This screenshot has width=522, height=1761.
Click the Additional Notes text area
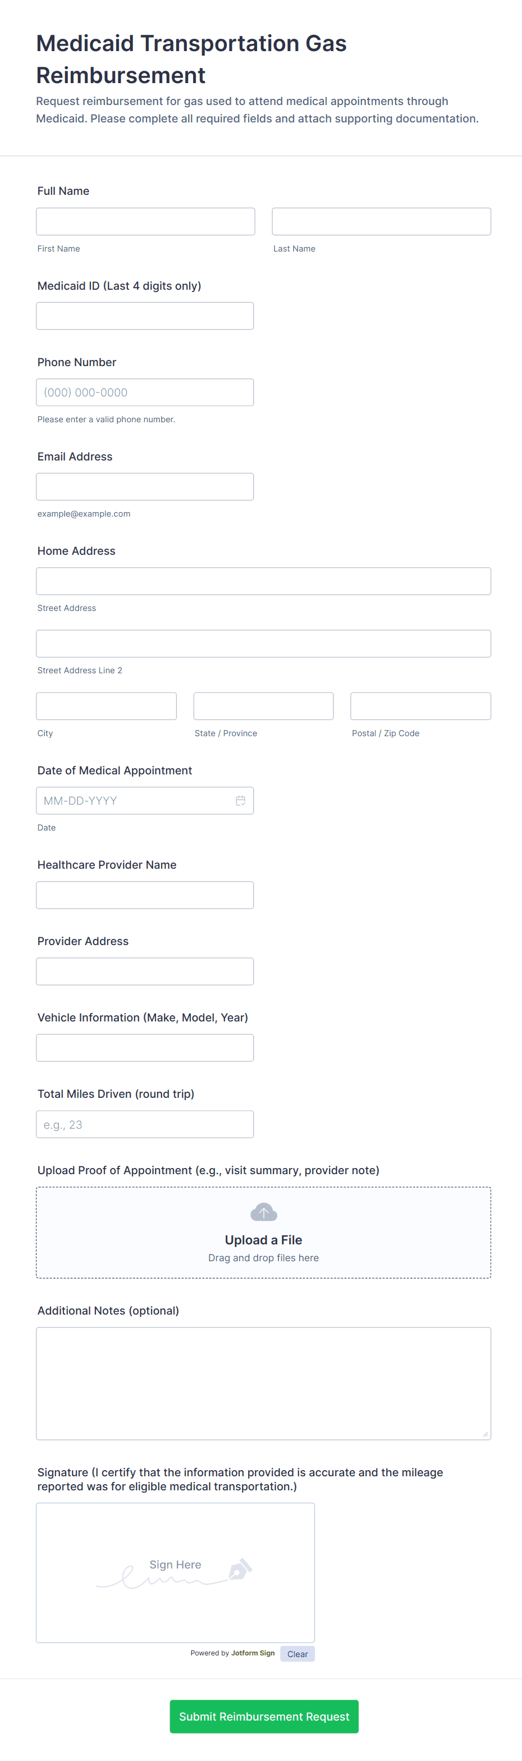coord(263,1383)
